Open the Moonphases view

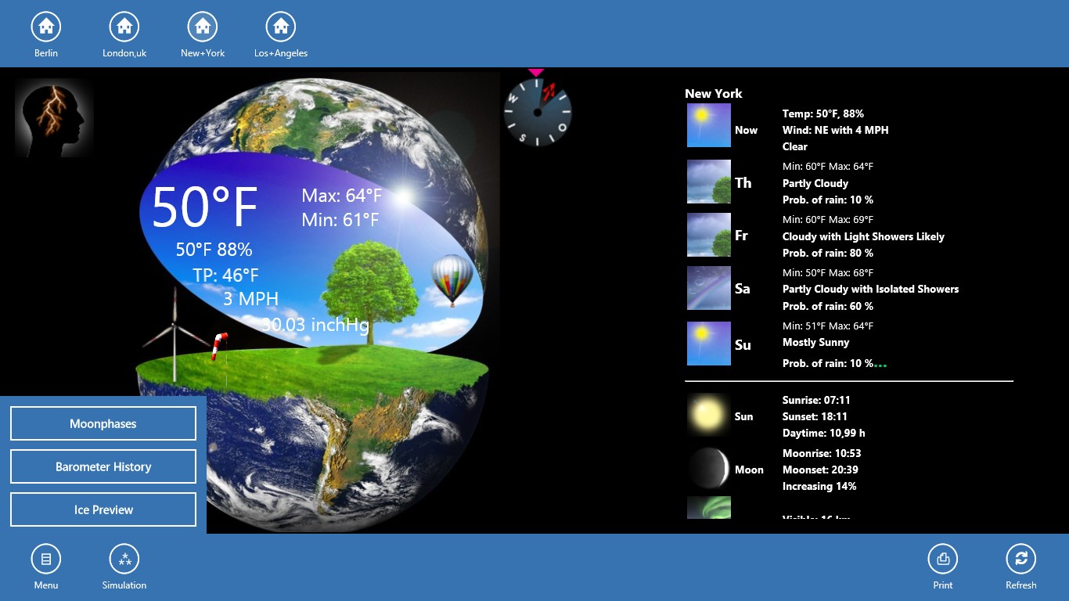(x=103, y=423)
